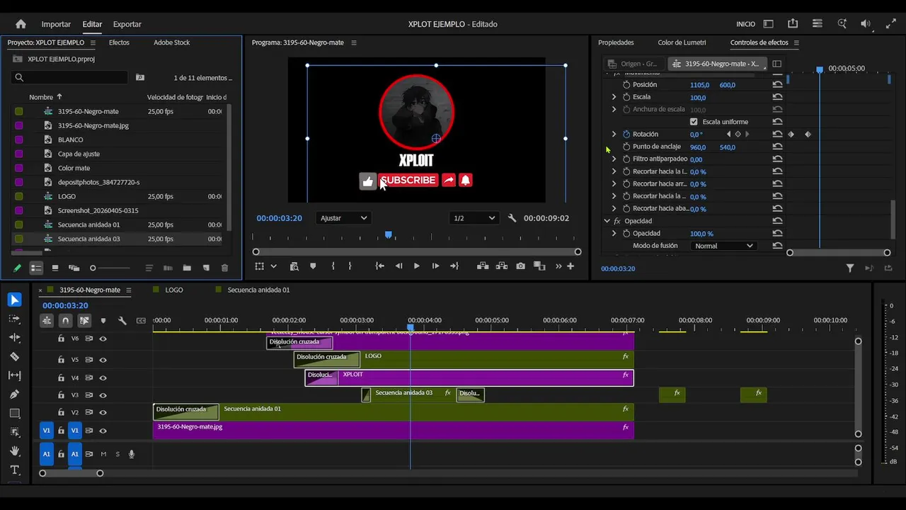The height and width of the screenshot is (510, 906).
Task: Switch to the Exportar tab
Action: tap(127, 24)
